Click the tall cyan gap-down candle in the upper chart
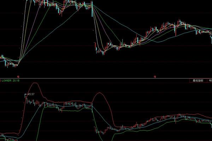 [92, 11]
